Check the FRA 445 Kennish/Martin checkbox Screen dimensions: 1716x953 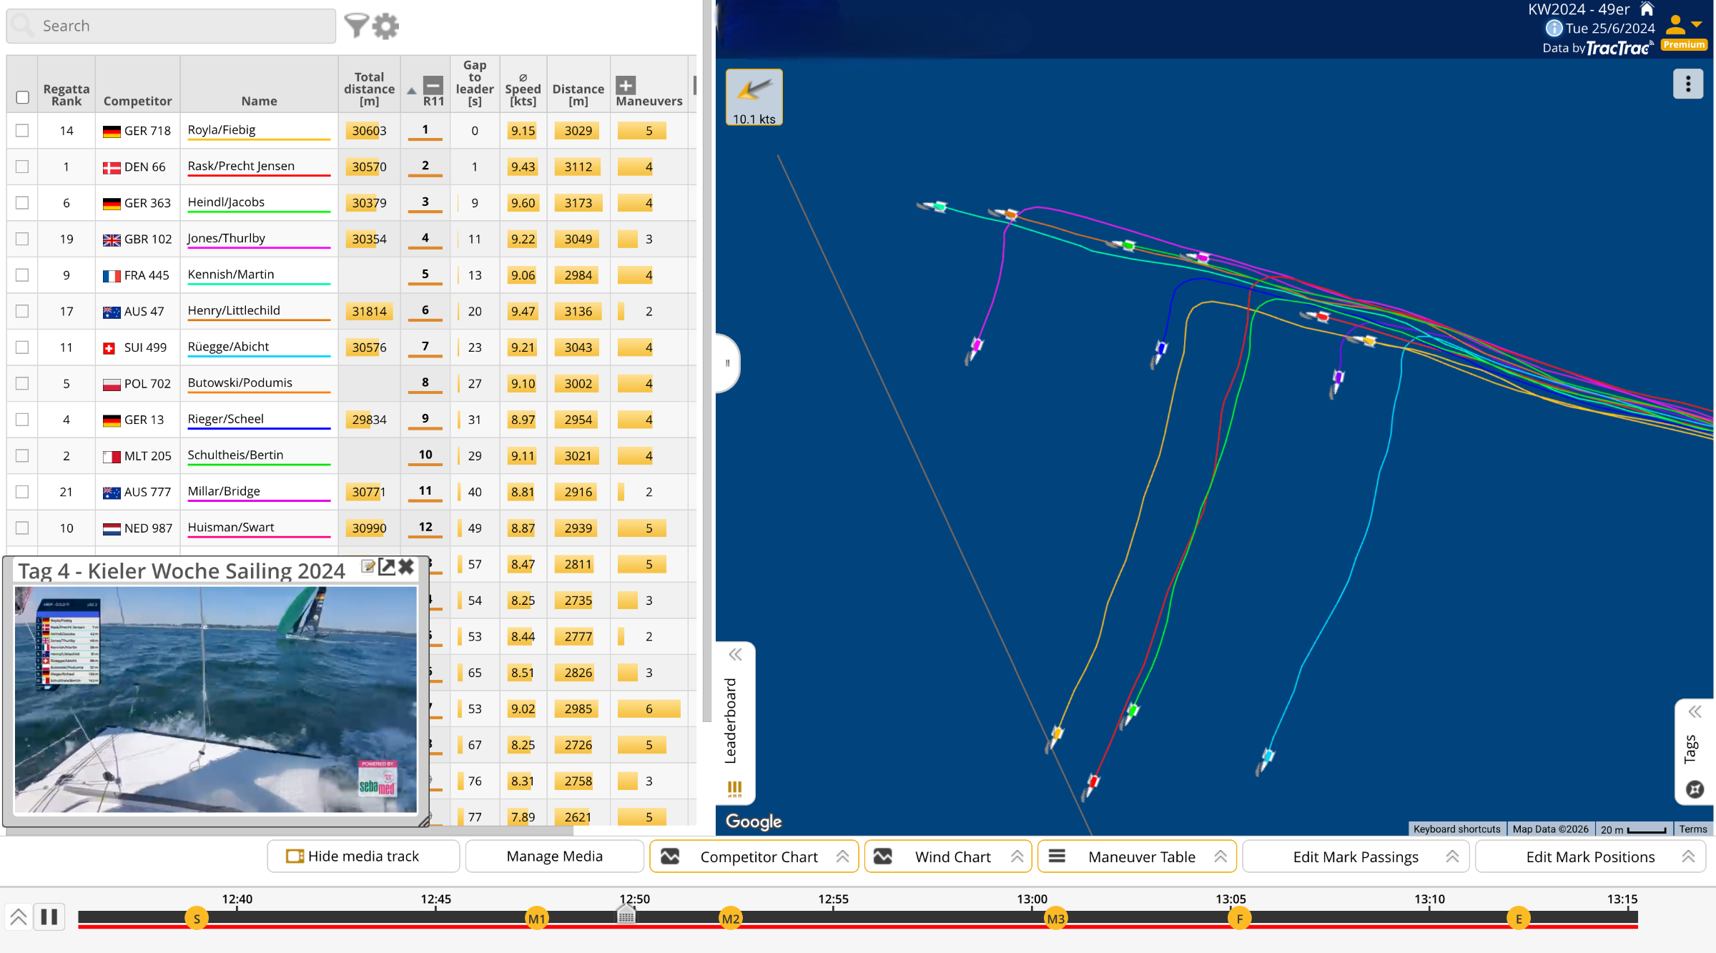23,275
